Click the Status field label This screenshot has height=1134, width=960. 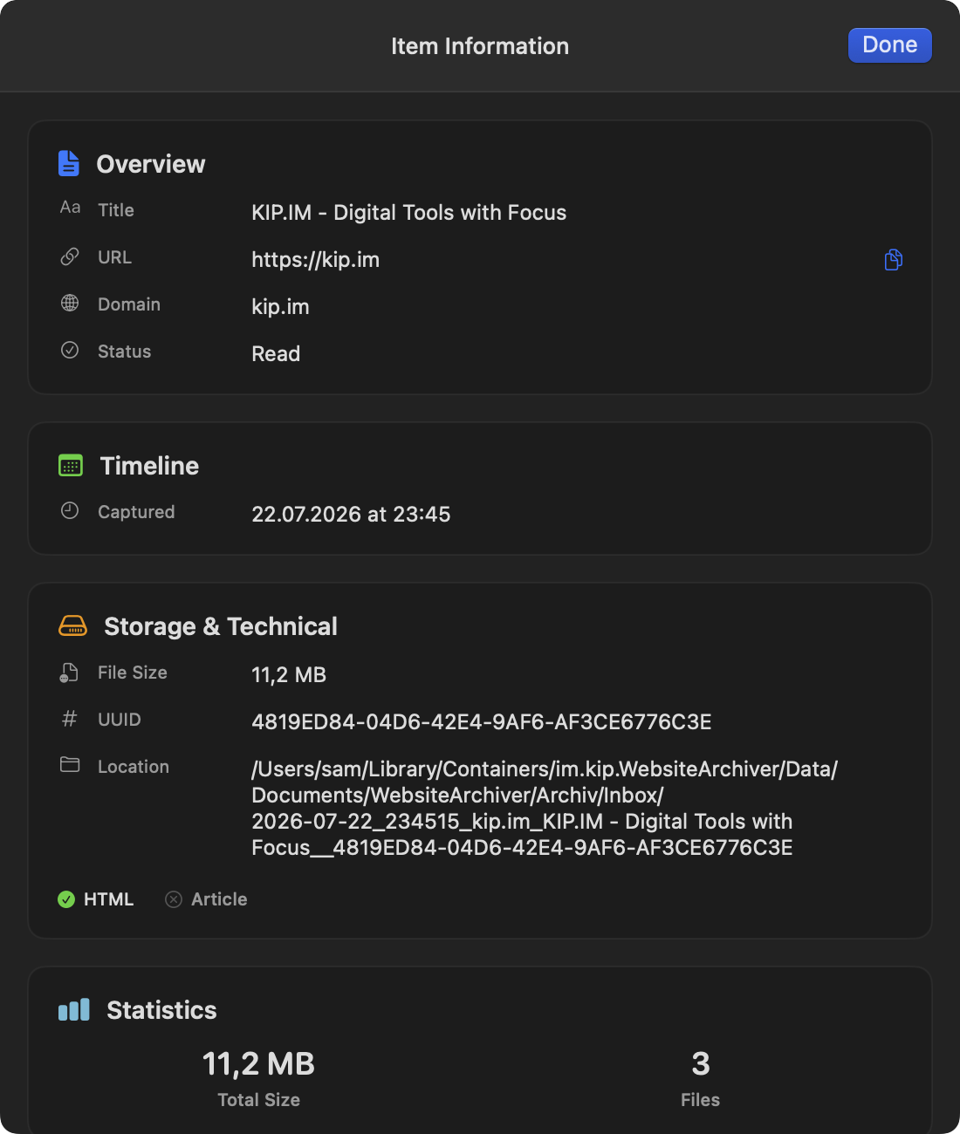coord(125,352)
